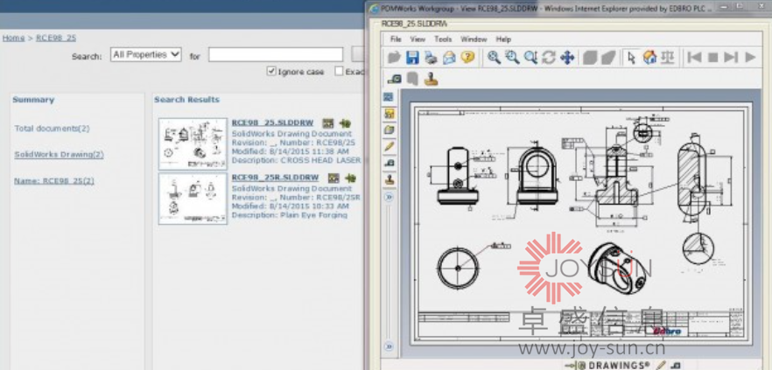Screen dimensions: 772x370
Task: Click 'Modified: 8/14/2015 10:33 AM' text
Action: 291,206
